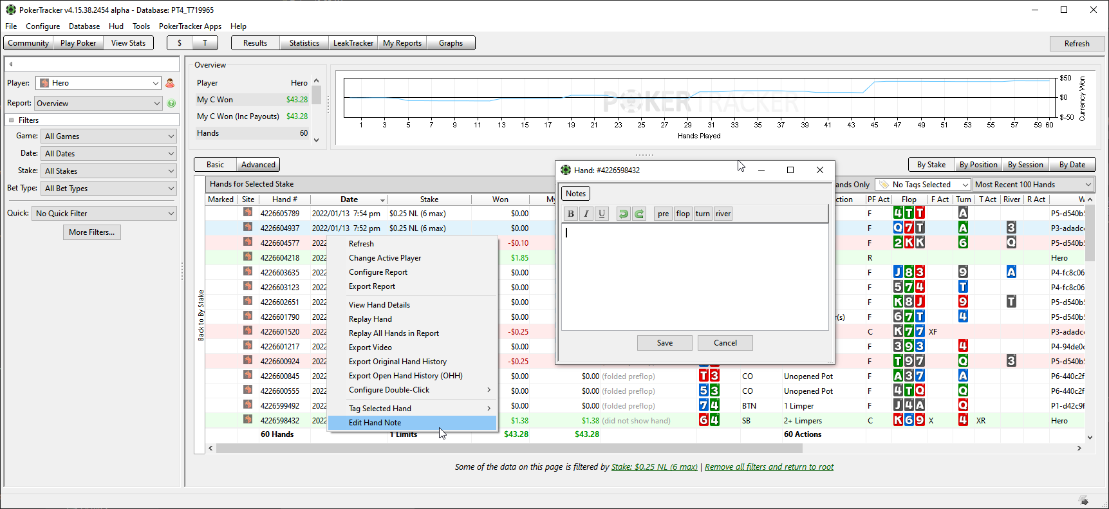The height and width of the screenshot is (509, 1109).
Task: Choose Export Video from the context menu
Action: pyautogui.click(x=412, y=347)
